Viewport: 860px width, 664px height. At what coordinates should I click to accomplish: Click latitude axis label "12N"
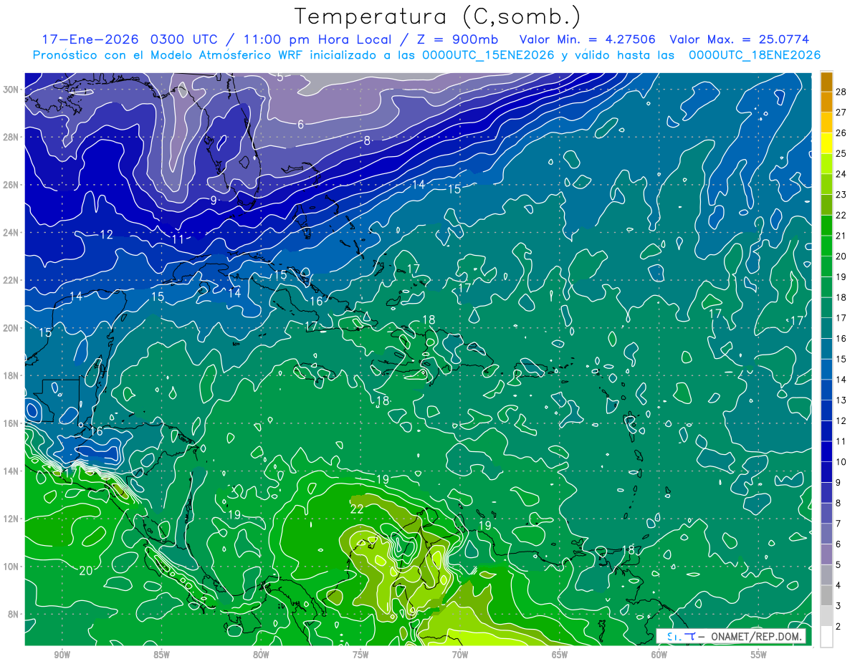(x=11, y=519)
